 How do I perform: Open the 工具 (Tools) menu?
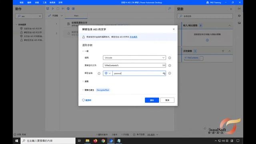click(x=44, y=2)
